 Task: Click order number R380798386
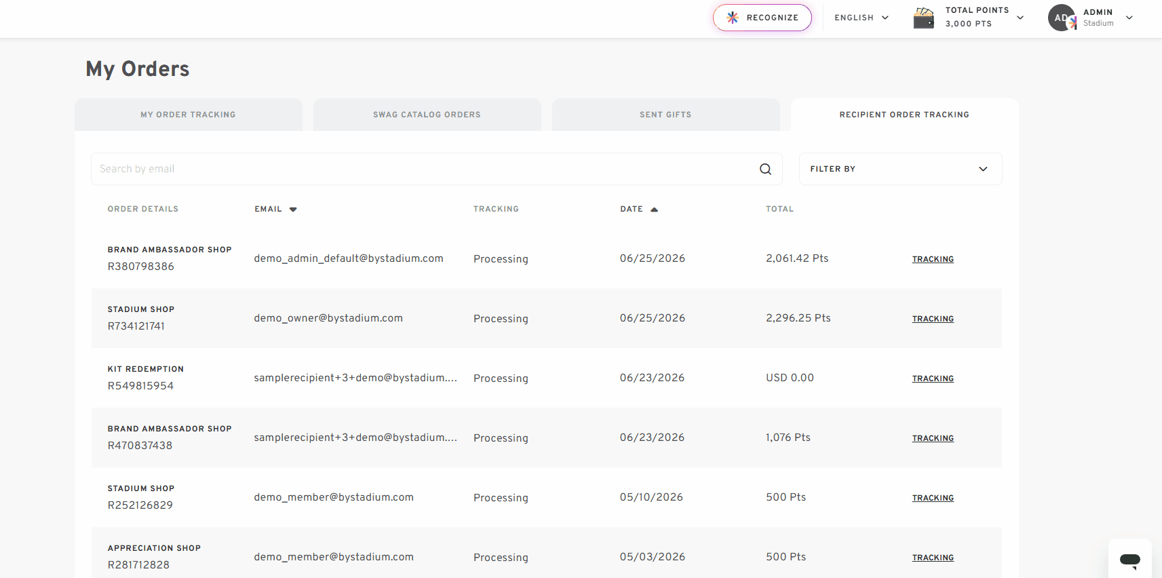[141, 267]
